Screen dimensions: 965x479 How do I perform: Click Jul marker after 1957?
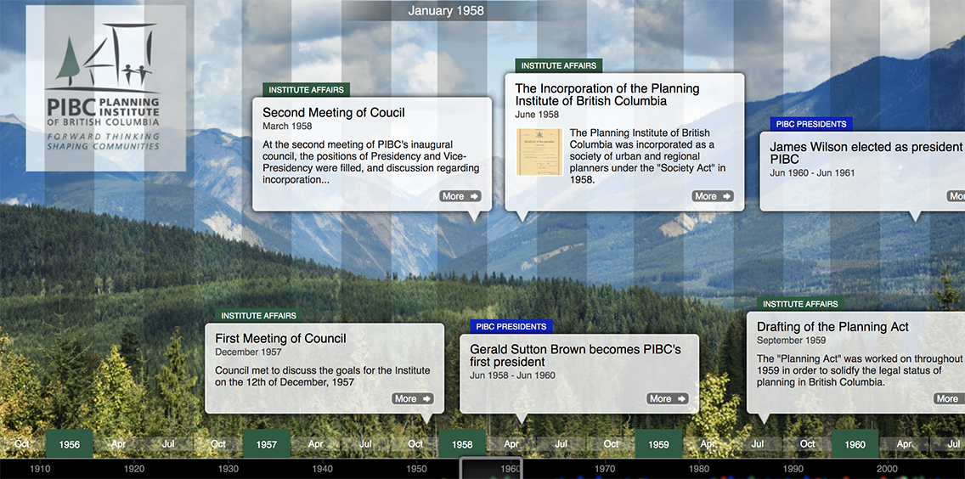tap(365, 444)
